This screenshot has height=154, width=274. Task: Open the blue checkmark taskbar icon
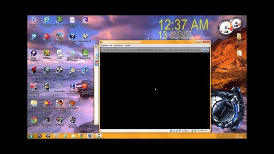click(48, 136)
